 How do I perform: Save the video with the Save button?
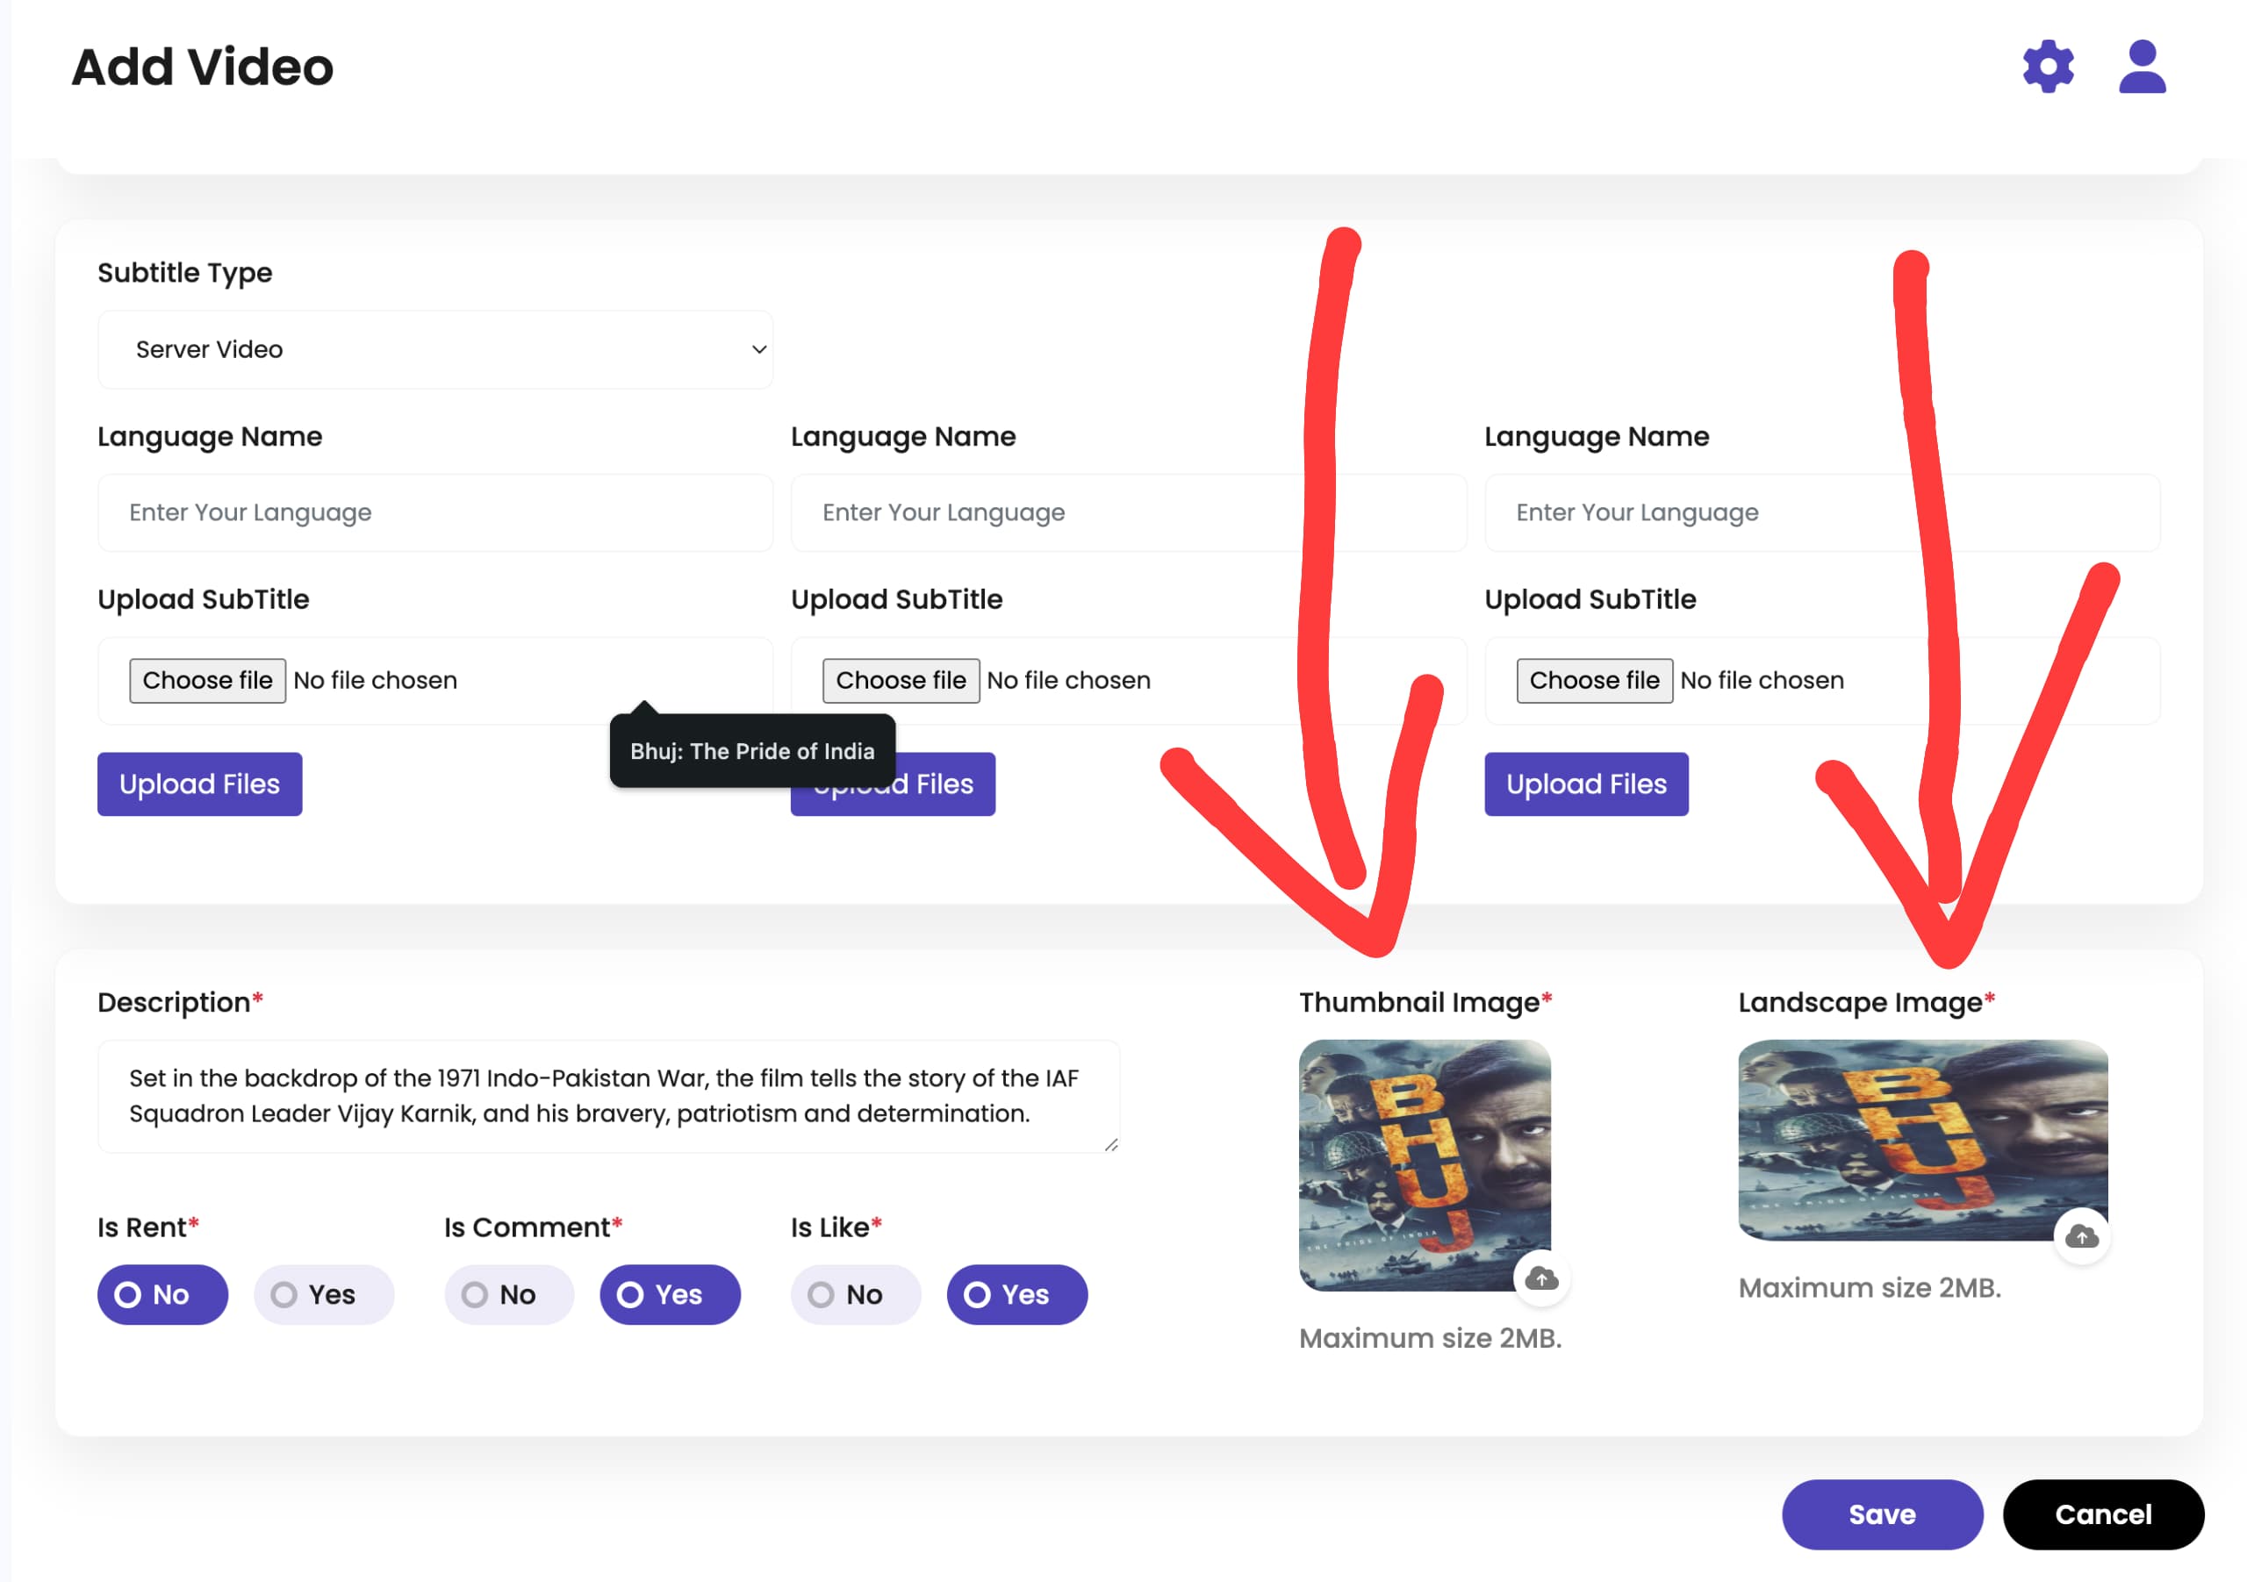(1882, 1514)
